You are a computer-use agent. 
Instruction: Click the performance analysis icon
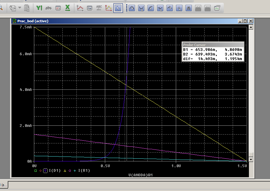(48, 8)
